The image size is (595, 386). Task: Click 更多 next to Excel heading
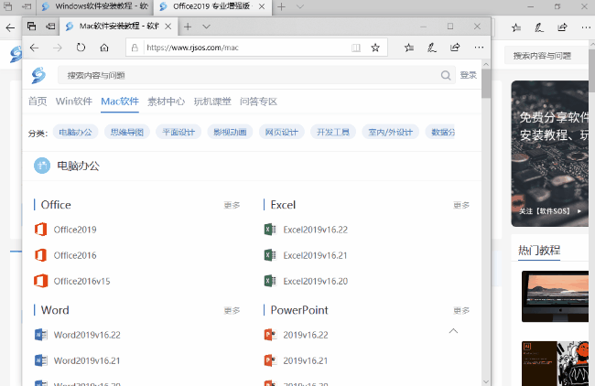click(461, 205)
